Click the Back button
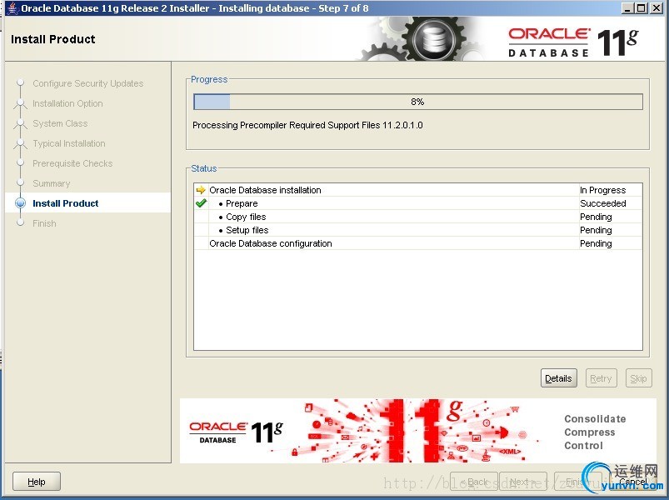 (x=473, y=482)
